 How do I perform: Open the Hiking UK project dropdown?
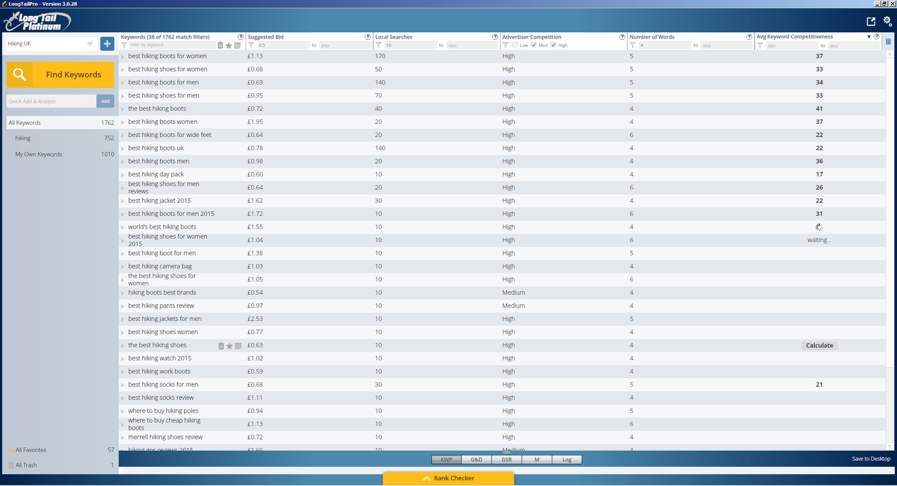(x=89, y=44)
